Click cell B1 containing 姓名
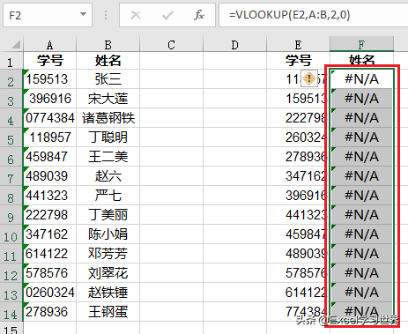Image resolution: width=408 pixels, height=334 pixels. coord(108,61)
